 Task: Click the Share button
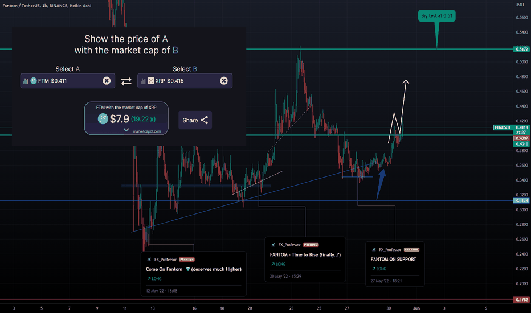(195, 120)
